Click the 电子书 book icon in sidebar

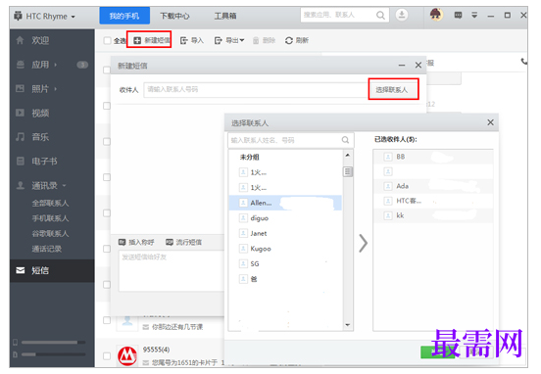click(21, 161)
